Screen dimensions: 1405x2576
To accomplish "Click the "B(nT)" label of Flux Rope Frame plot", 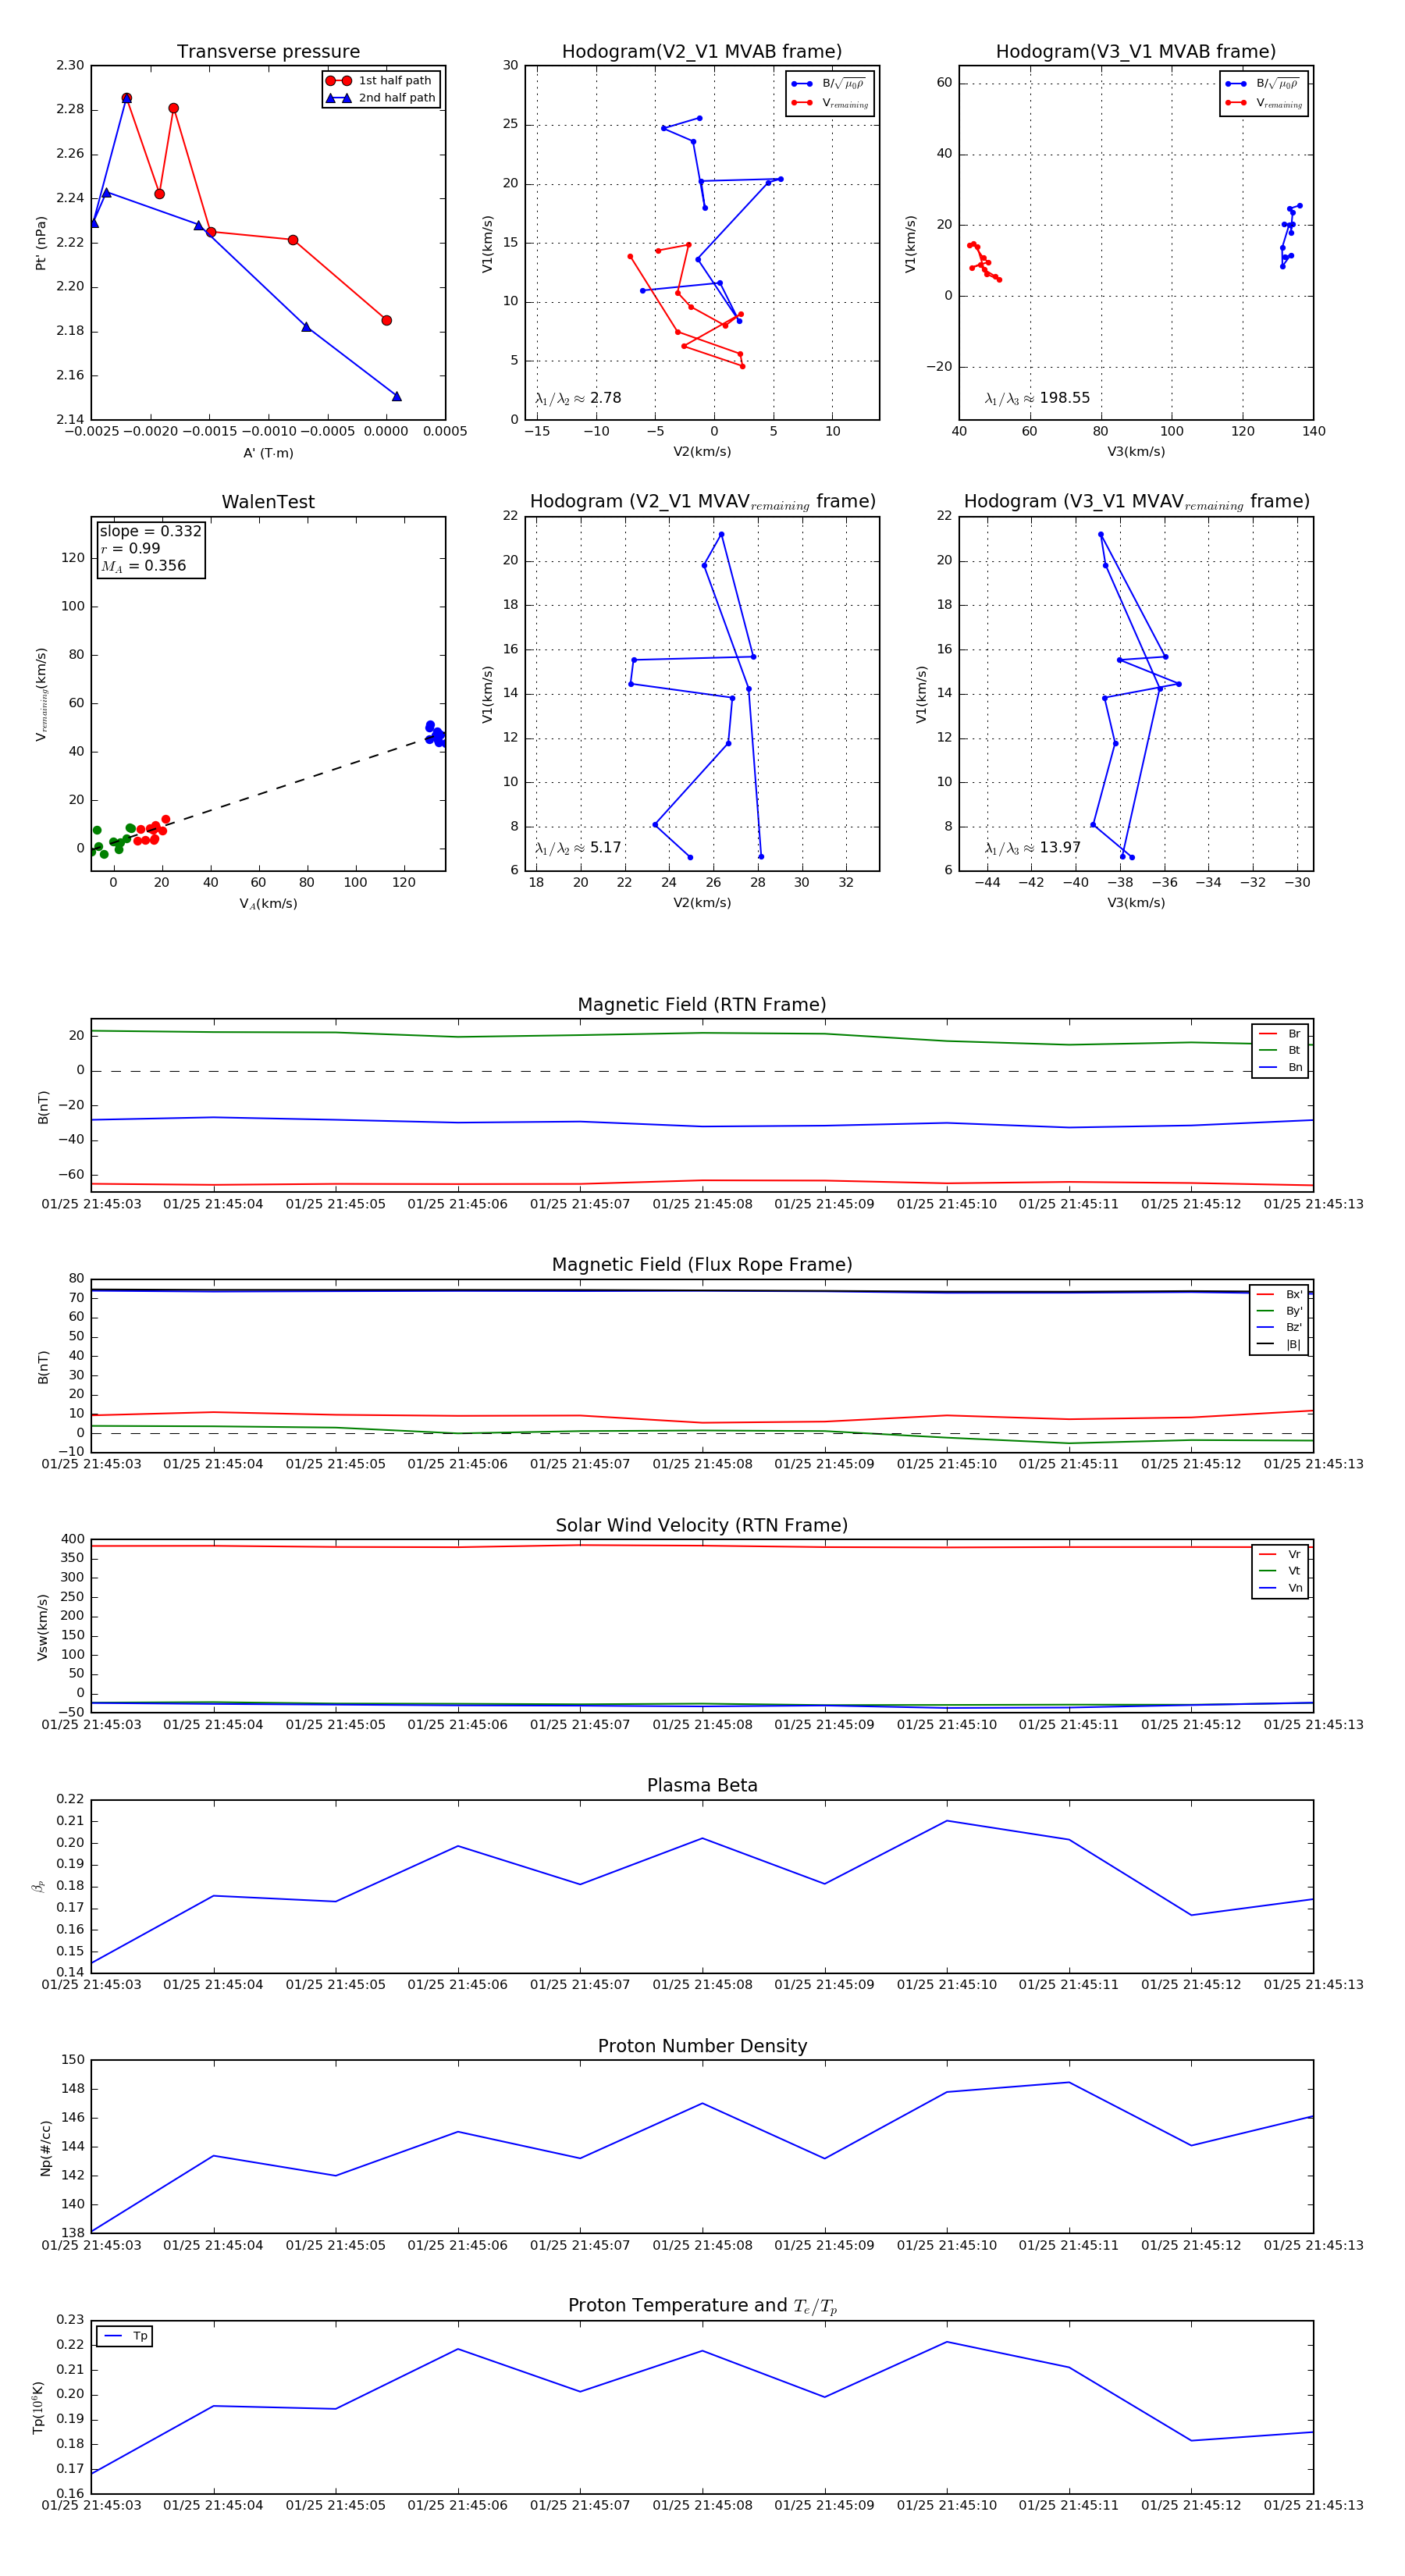I will pos(42,1367).
